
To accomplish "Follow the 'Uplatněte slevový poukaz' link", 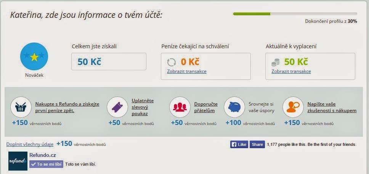I will click(143, 107).
